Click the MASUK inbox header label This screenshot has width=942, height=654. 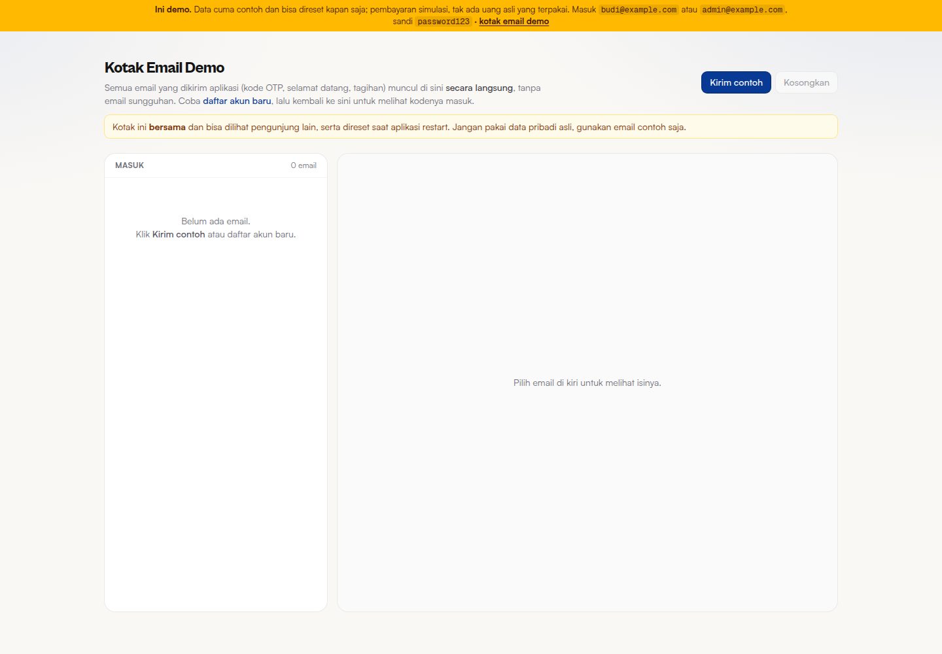pos(130,165)
